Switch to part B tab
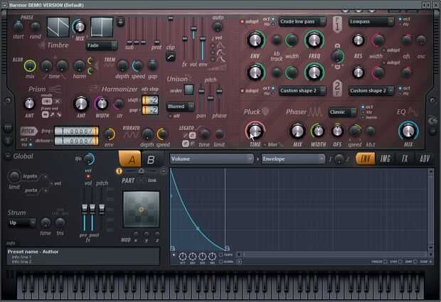441x302 pixels. (151, 160)
